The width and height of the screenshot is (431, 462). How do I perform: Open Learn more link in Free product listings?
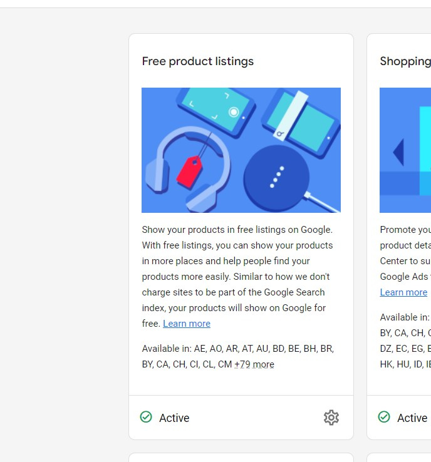tap(187, 324)
